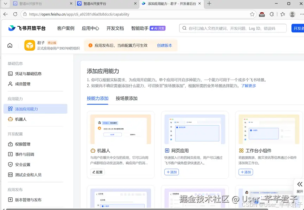
Task: Click the 创建版本 link
Action: [x=165, y=45]
